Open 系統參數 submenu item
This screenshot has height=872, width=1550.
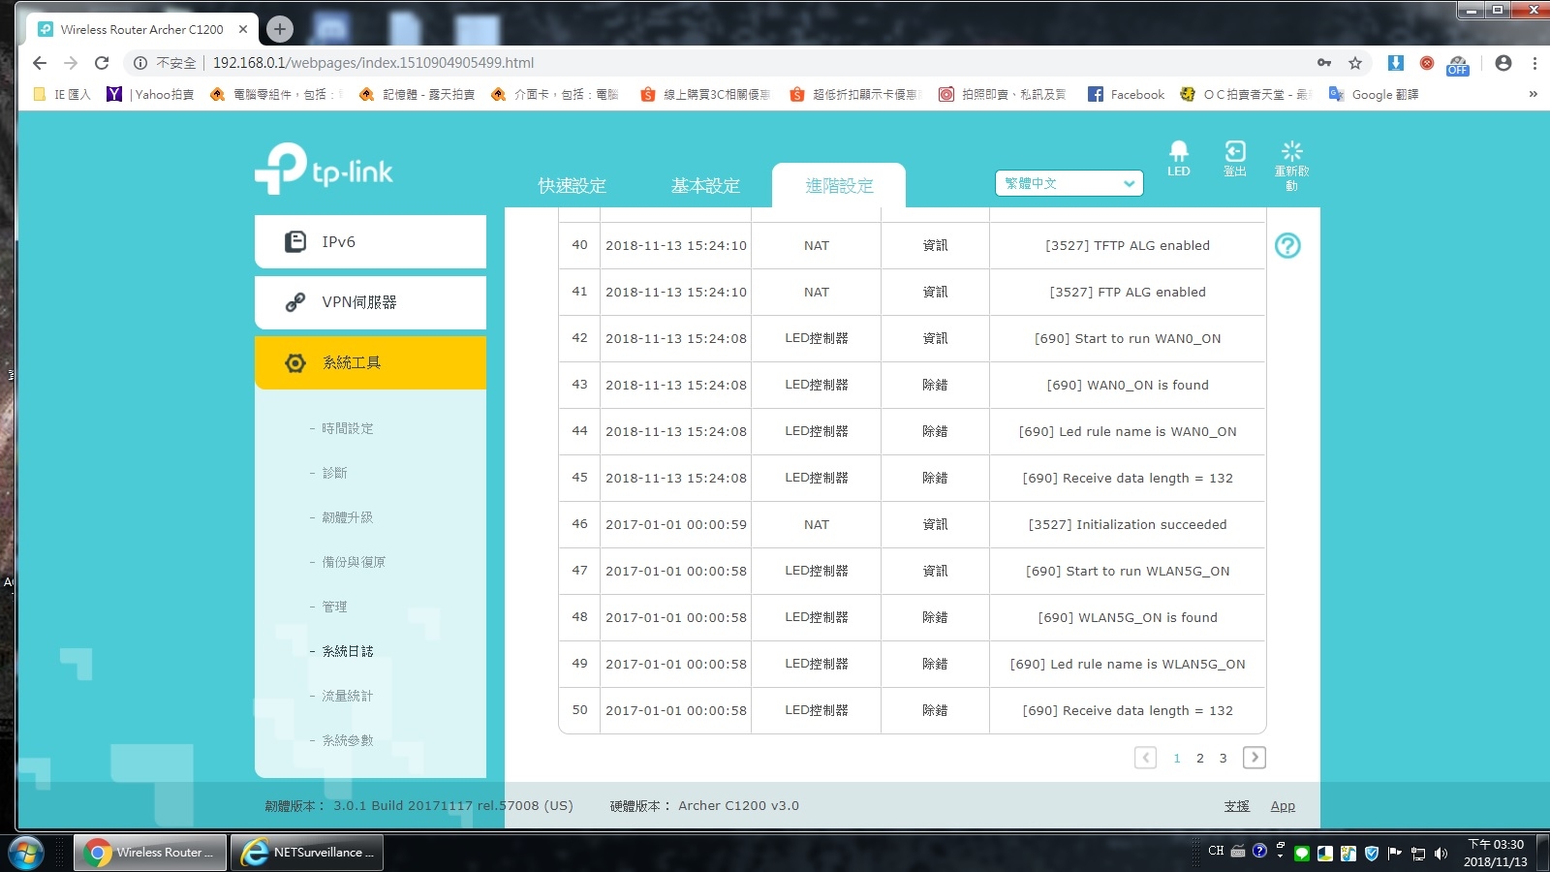348,740
